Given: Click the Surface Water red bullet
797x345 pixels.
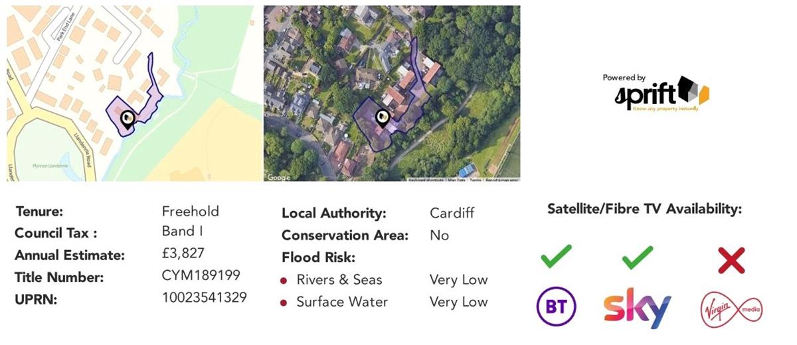Looking at the screenshot, I should coord(284,303).
